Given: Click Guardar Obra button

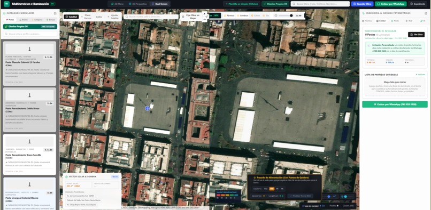Looking at the screenshot, I should pyautogui.click(x=362, y=4).
